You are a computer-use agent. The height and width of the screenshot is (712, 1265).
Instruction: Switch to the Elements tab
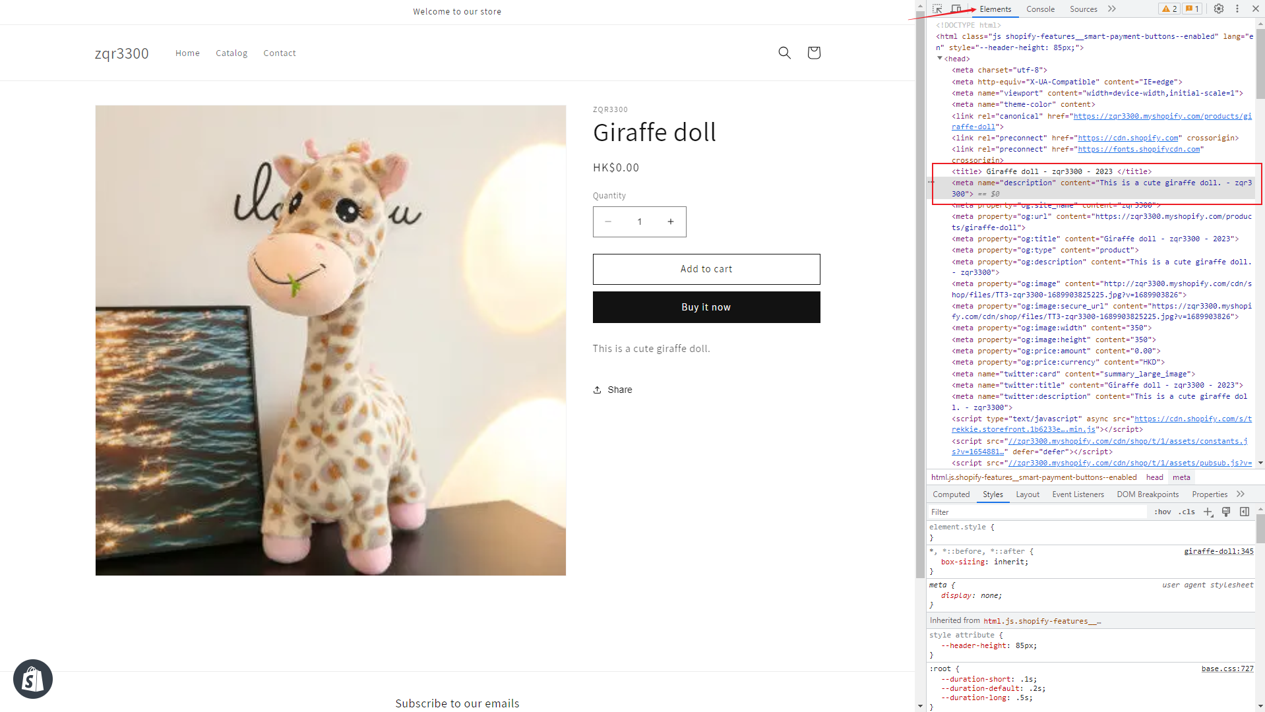click(x=995, y=9)
